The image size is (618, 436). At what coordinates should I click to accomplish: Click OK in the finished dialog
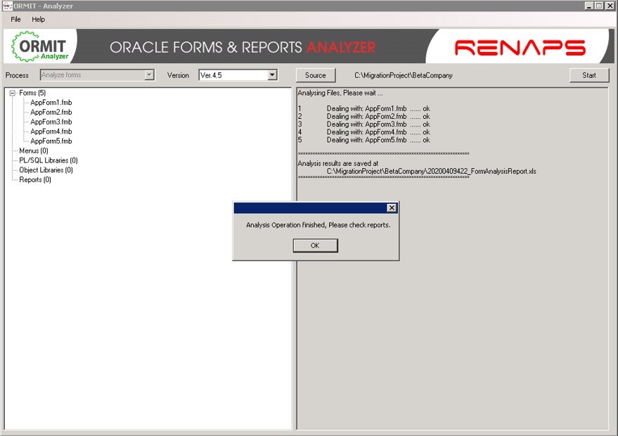315,245
